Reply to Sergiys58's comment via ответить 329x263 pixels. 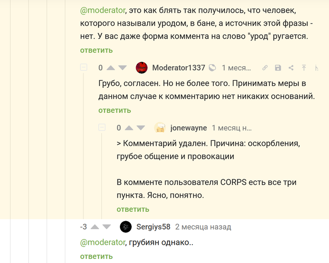(96, 256)
